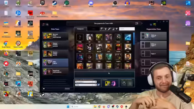194x109 pixels.
Task: Click the DSCHUNGEL teammate slot
Action: (55, 71)
